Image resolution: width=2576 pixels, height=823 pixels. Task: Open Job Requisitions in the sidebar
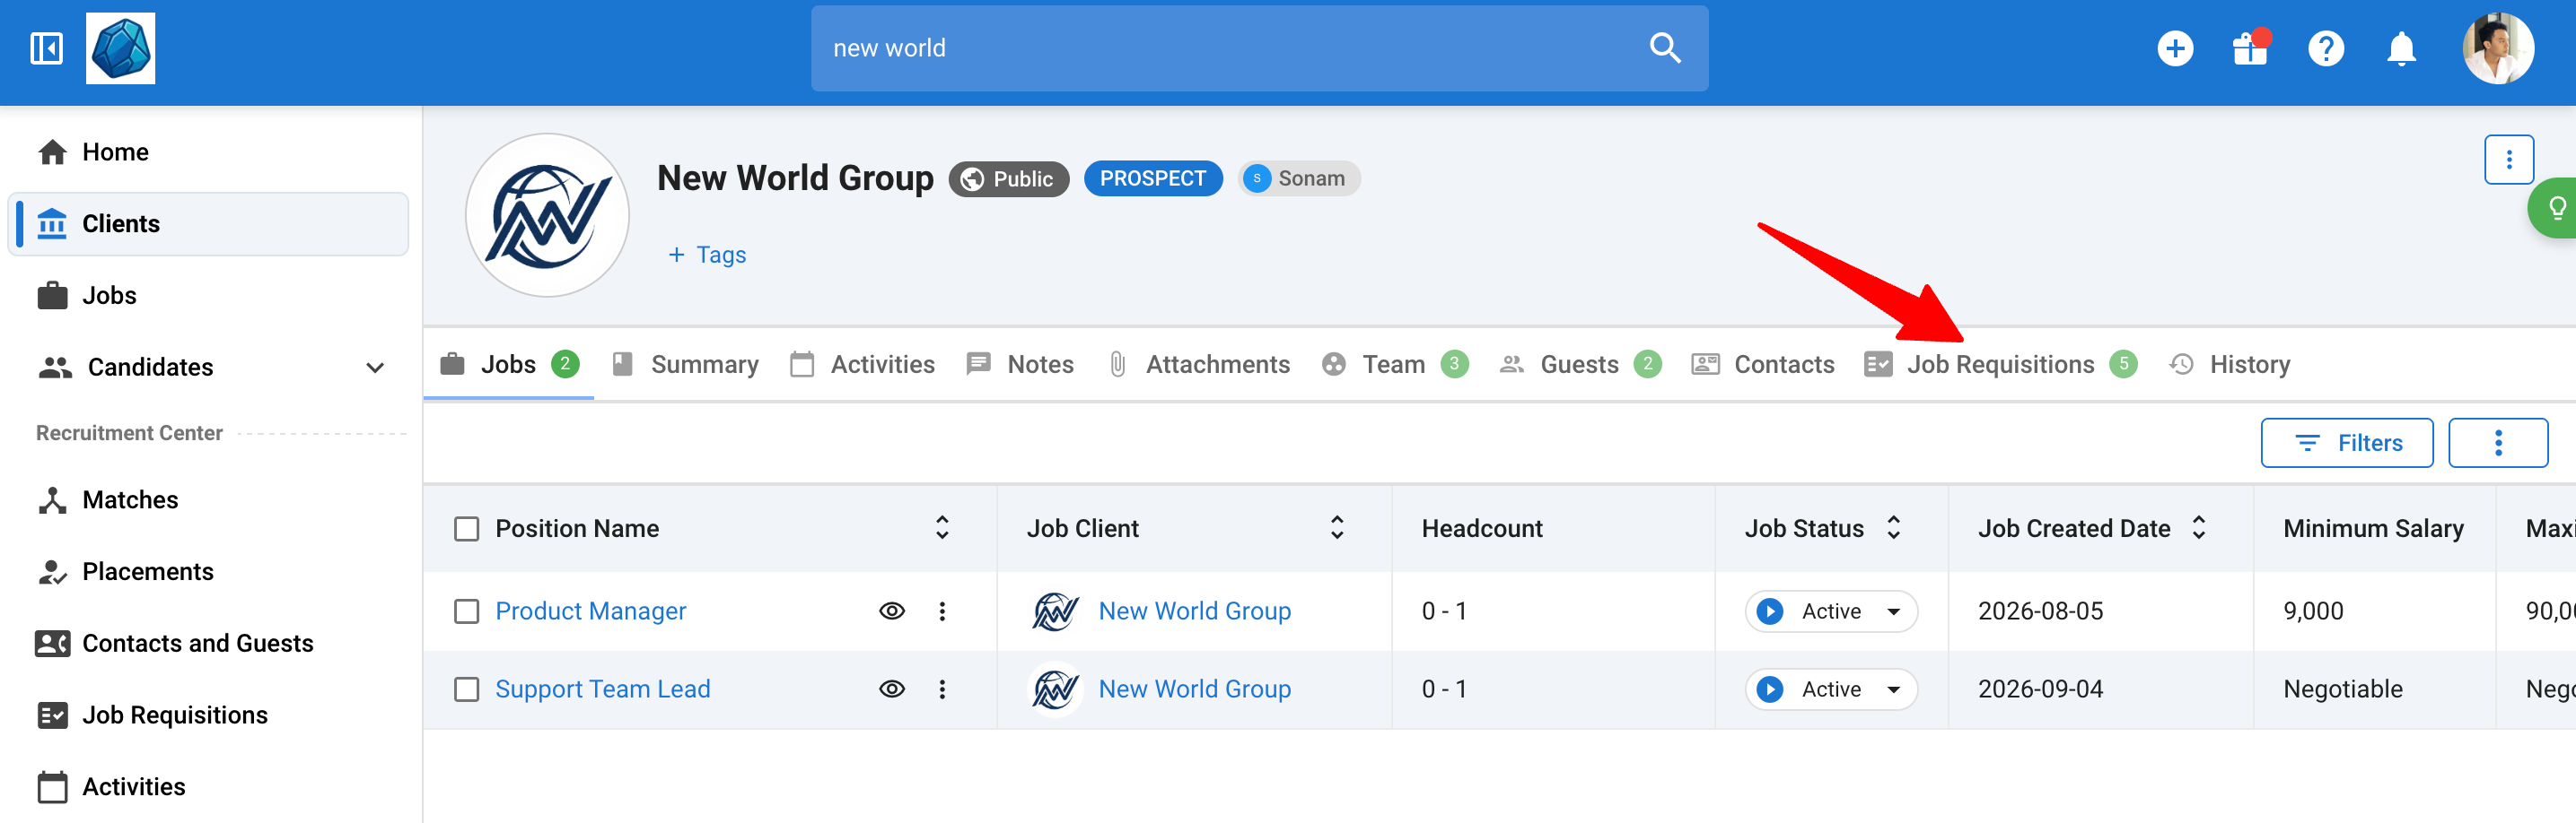point(208,715)
